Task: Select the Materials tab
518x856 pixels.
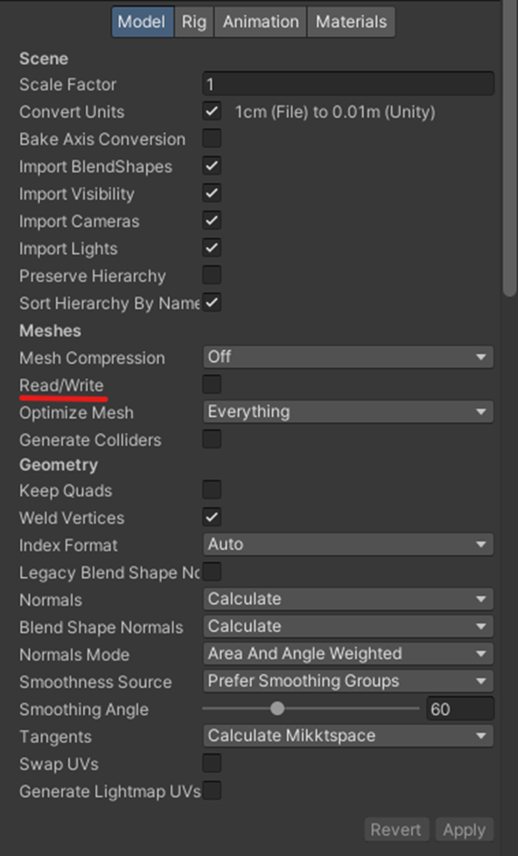Action: (x=351, y=22)
